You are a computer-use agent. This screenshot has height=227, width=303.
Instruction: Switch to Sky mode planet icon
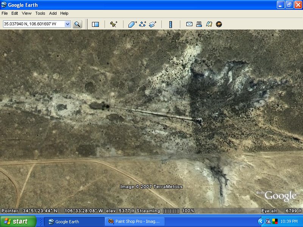[x=219, y=24]
